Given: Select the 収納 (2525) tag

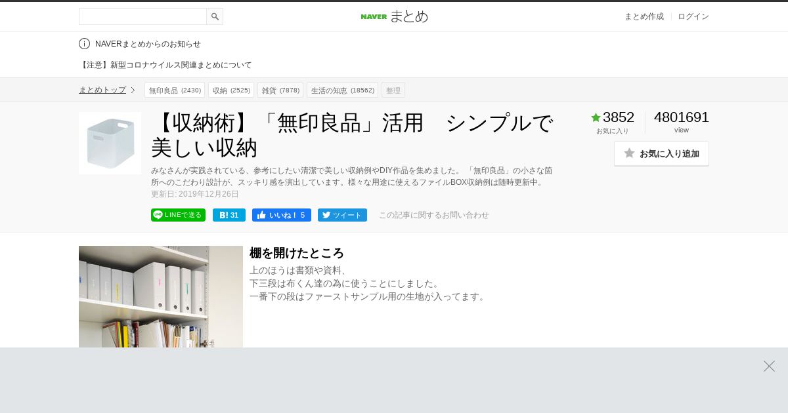Looking at the screenshot, I should [x=231, y=90].
